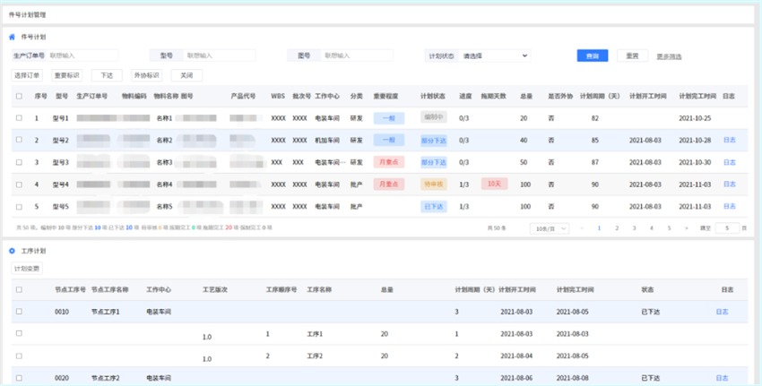Go to page 2 in pagination
Viewport: 762px width, 386px height.
click(617, 228)
